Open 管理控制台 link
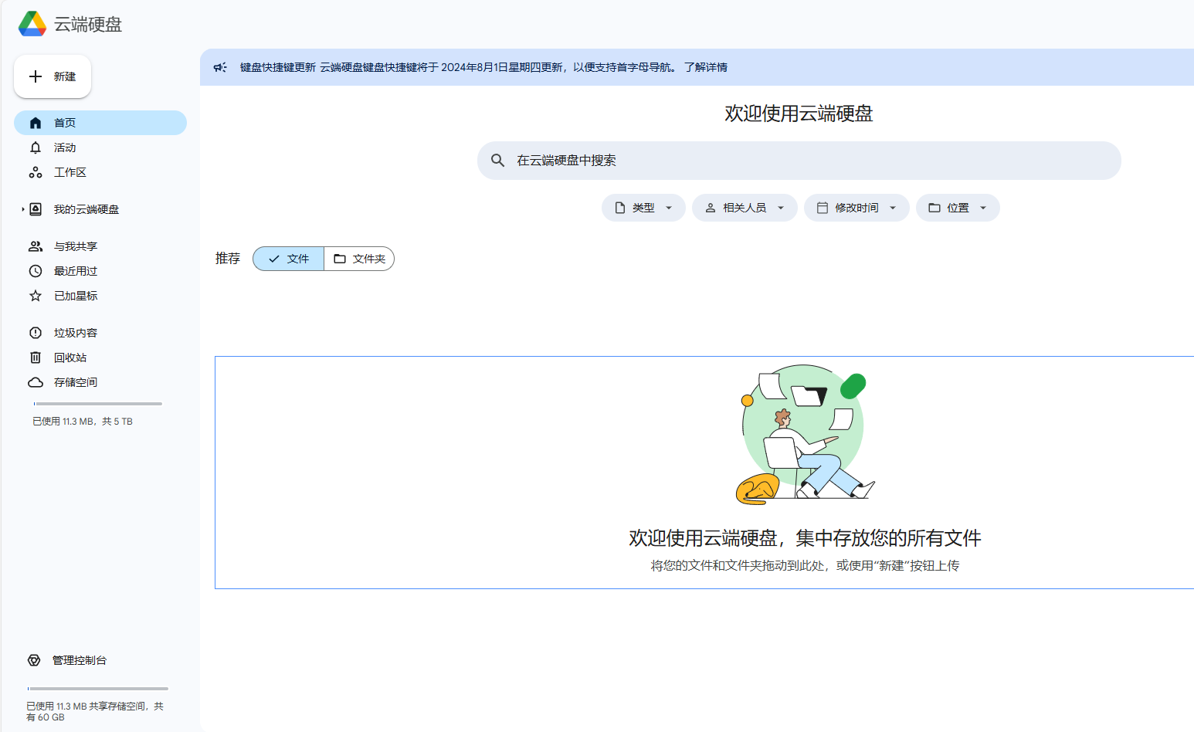 point(80,660)
